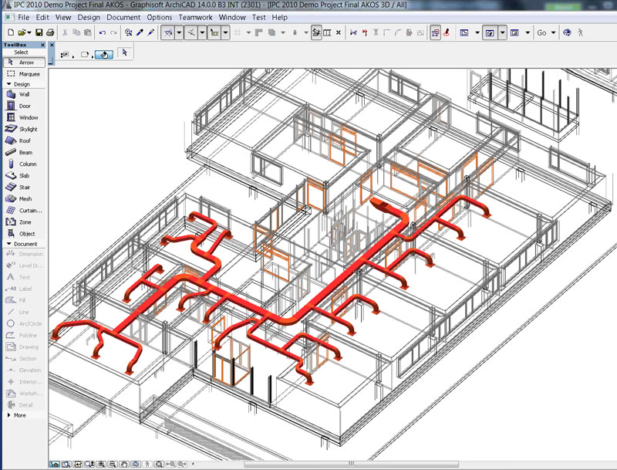Open the Window menu
Viewport: 617px width, 470px height.
coord(232,17)
